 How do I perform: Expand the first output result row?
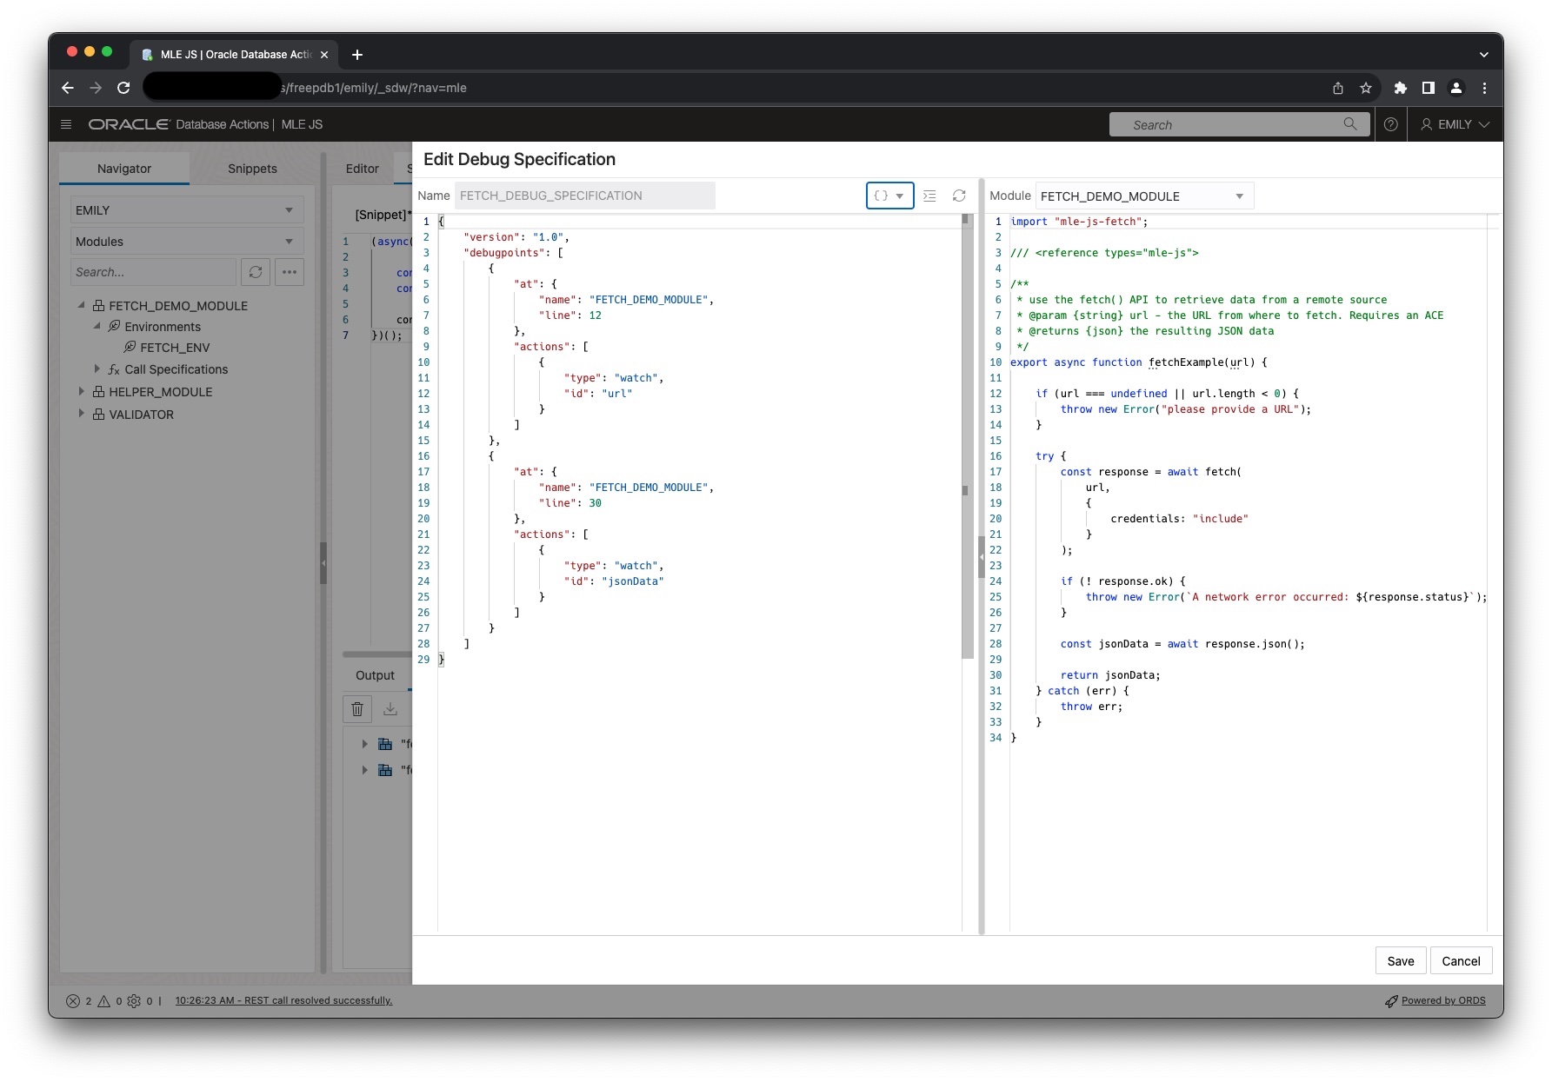pos(364,744)
